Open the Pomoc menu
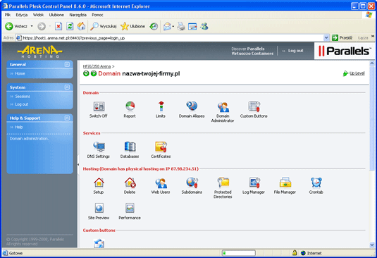The height and width of the screenshot is (258, 377). [x=97, y=15]
